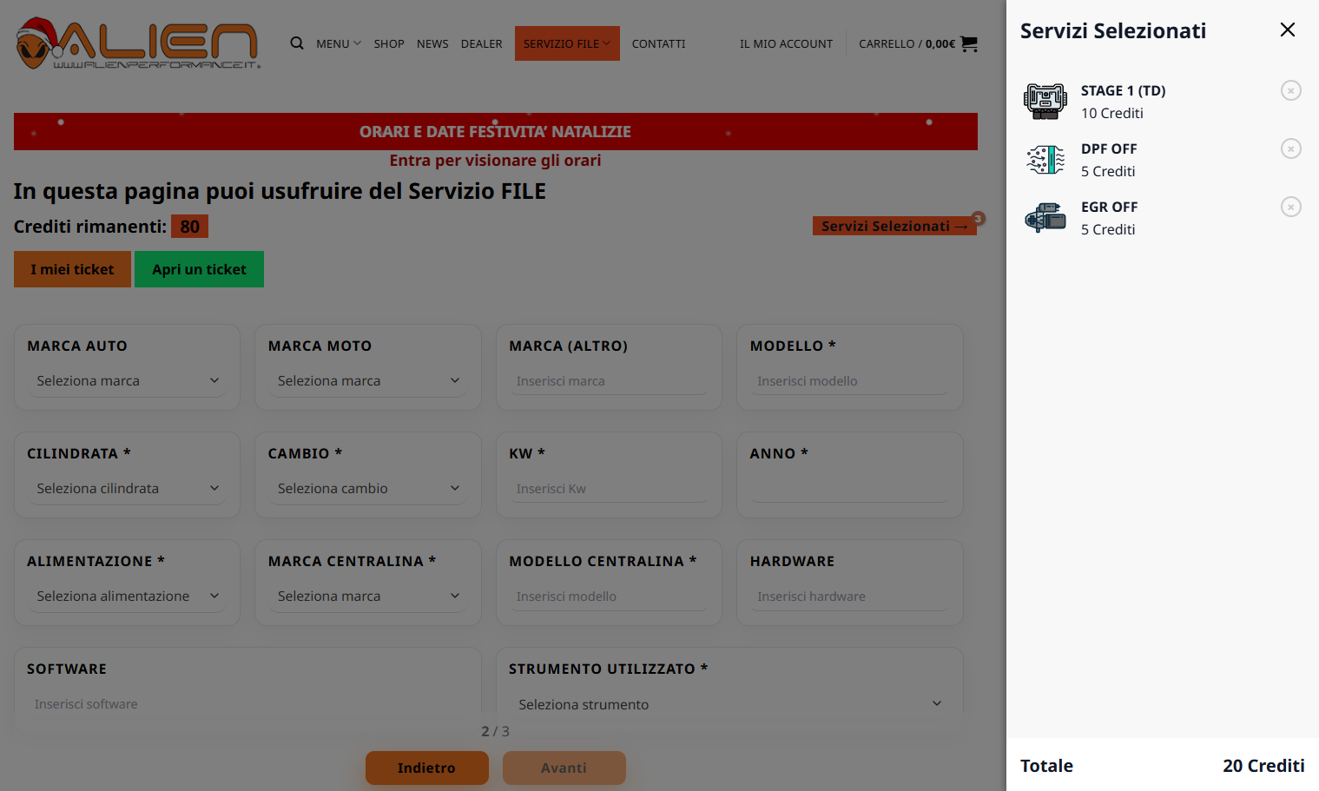Click the EGR OFF valve icon
1319x791 pixels.
tap(1045, 218)
